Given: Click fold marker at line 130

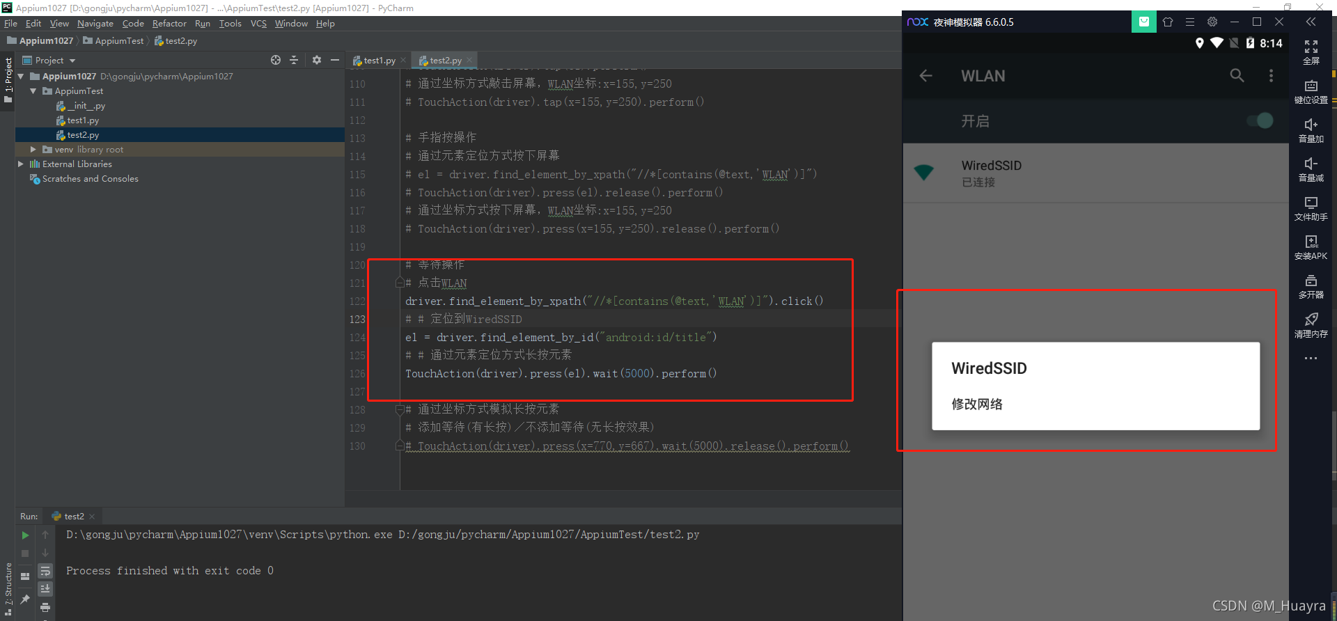Looking at the screenshot, I should (400, 446).
